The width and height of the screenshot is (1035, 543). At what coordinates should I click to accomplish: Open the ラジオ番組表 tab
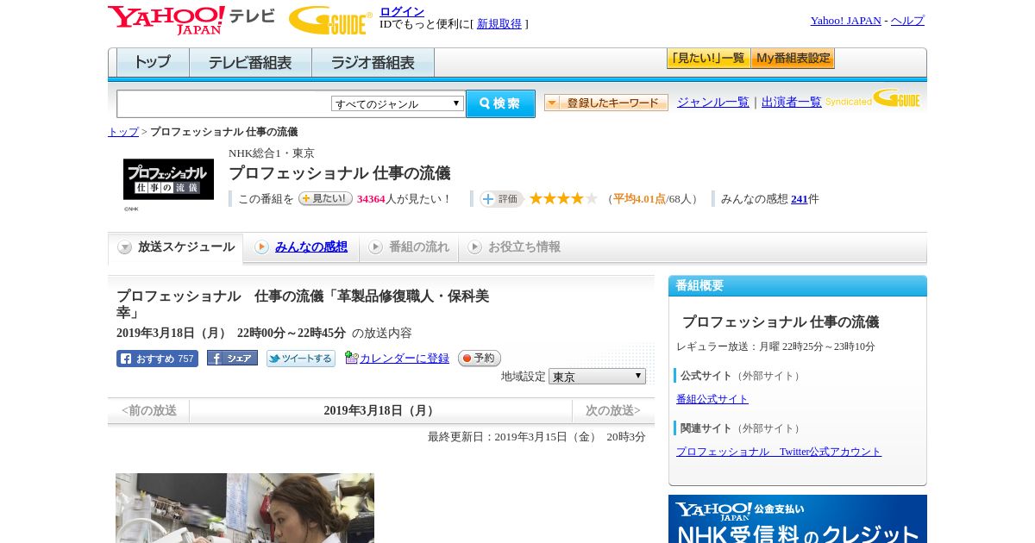(x=373, y=63)
